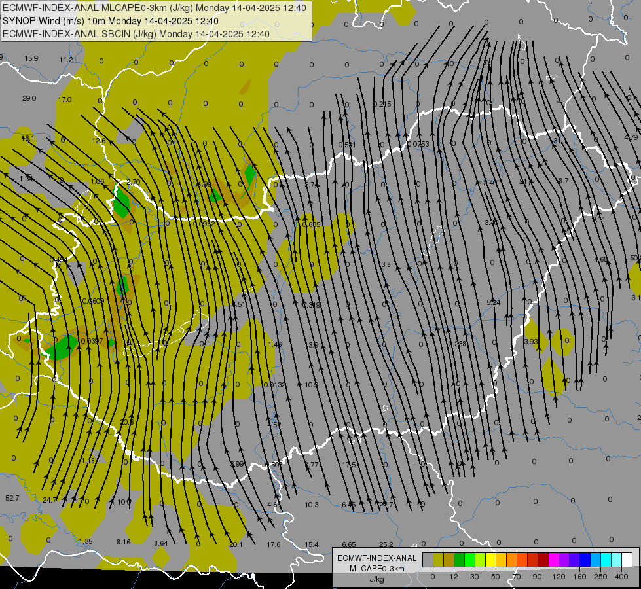641x589 pixels.
Task: Select the white swatch at legend end
Action: pyautogui.click(x=627, y=560)
